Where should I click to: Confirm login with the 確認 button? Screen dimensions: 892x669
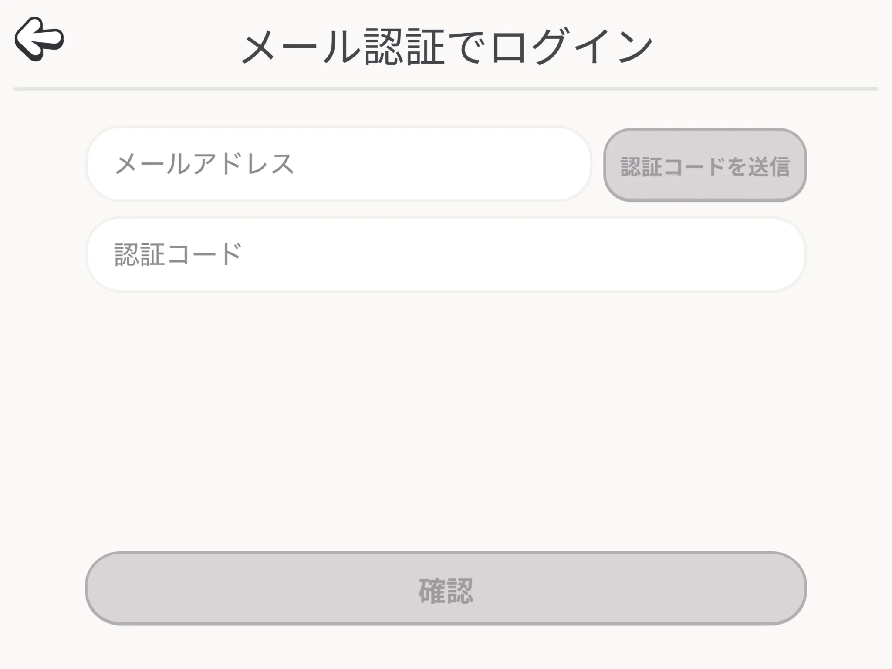coord(446,589)
